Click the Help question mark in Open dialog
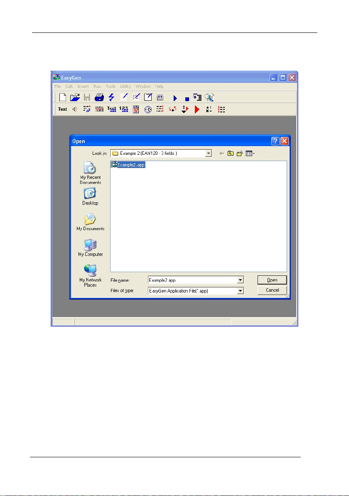This screenshot has height=496, width=349. [275, 141]
